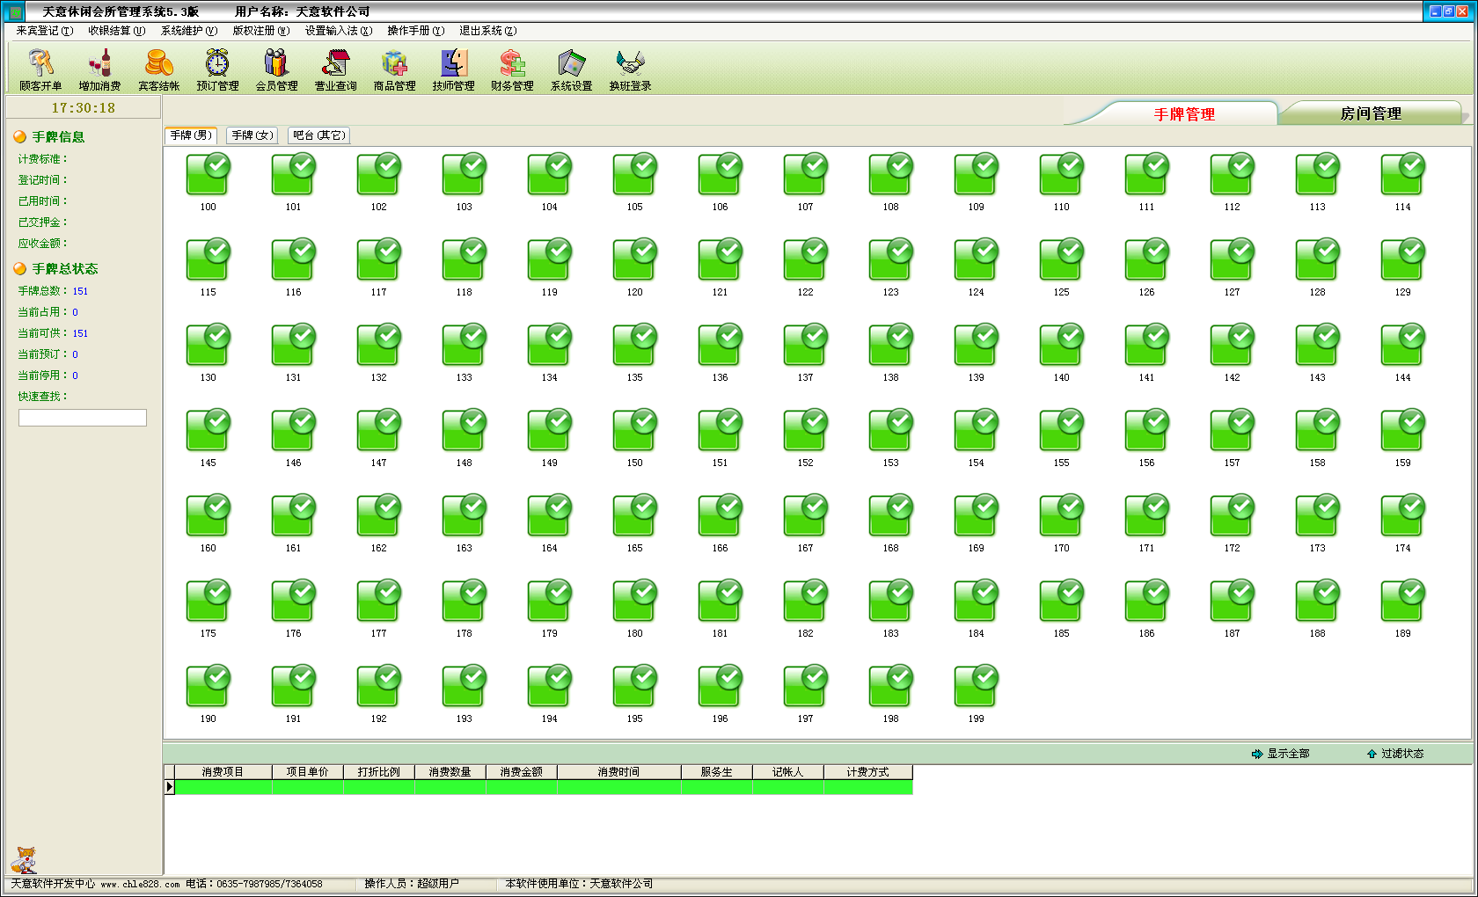Select hand tag 128 icon
Screen dimensions: 1478x897
click(x=1317, y=259)
